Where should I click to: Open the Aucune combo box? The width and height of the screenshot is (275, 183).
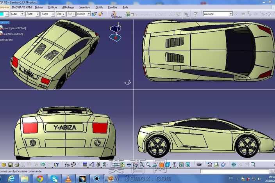218,14
